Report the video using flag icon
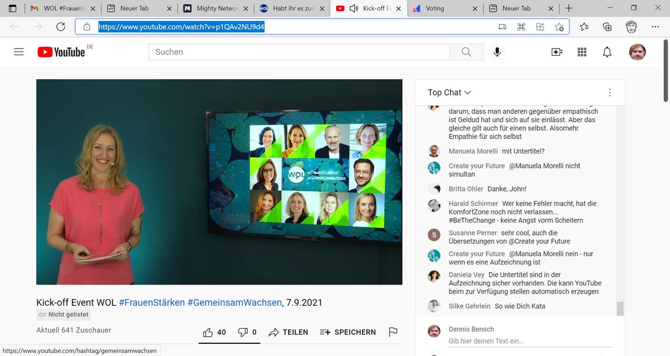Image resolution: width=670 pixels, height=356 pixels. 393,332
